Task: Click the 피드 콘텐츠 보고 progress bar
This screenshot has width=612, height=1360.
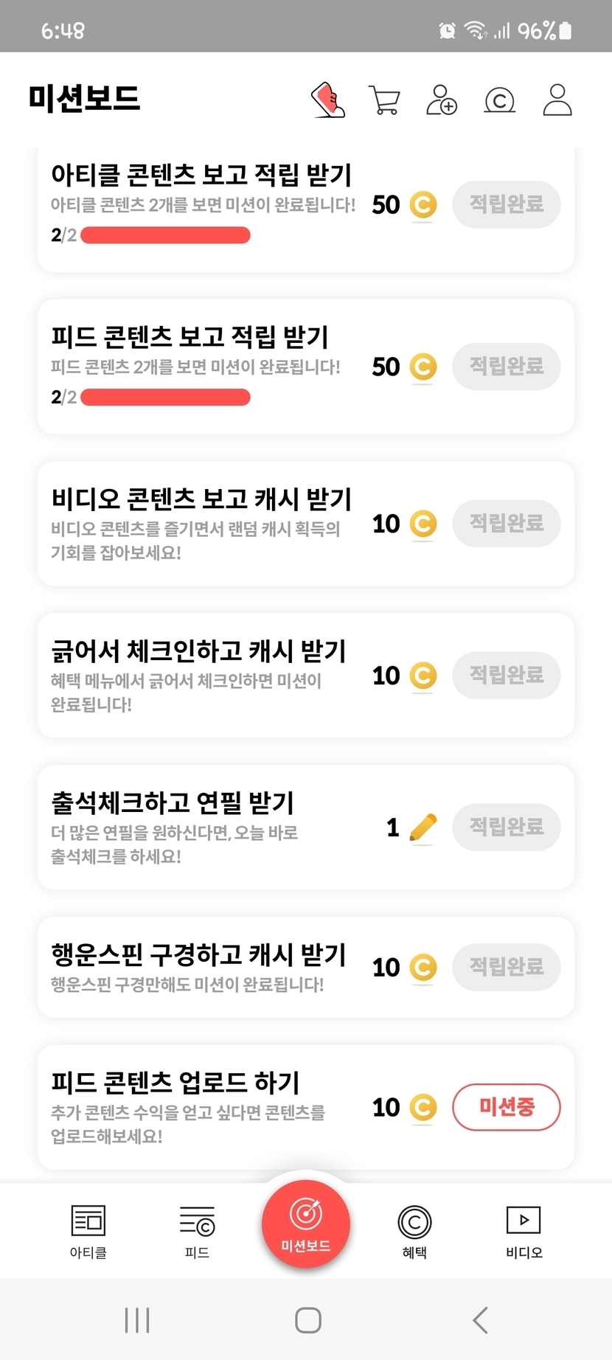Action: 165,398
